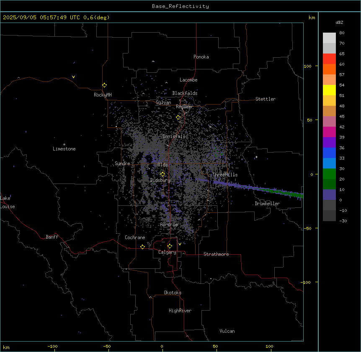Click the ThreeHills town label

225,175
